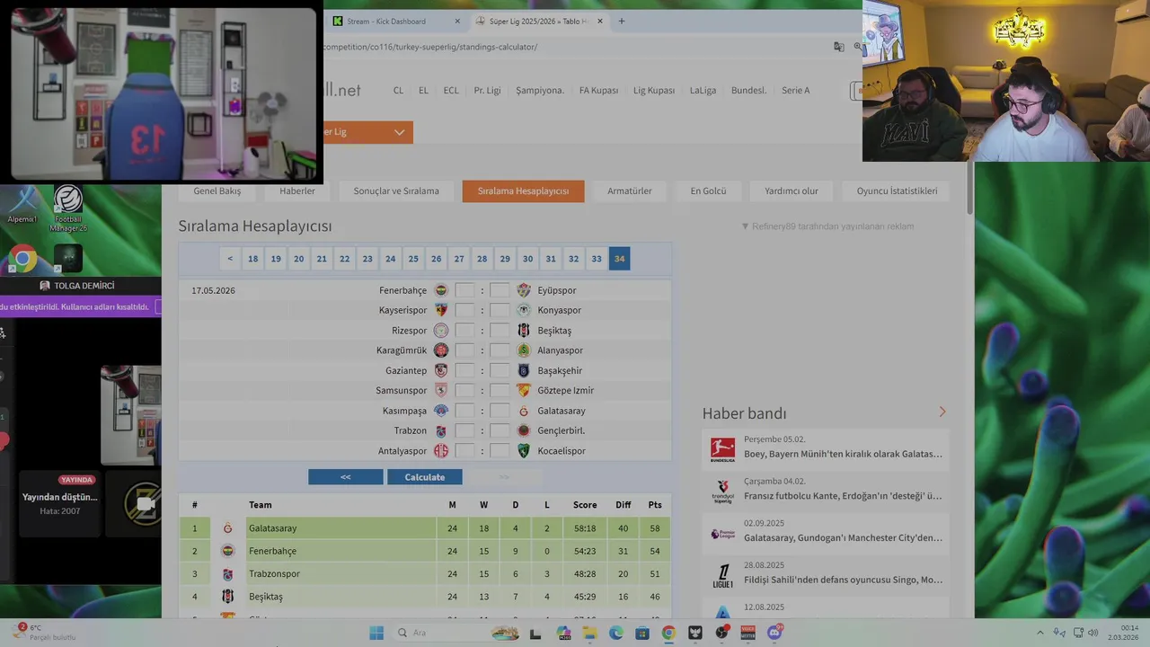
Task: Switch to the Armatürler tab
Action: pyautogui.click(x=630, y=191)
